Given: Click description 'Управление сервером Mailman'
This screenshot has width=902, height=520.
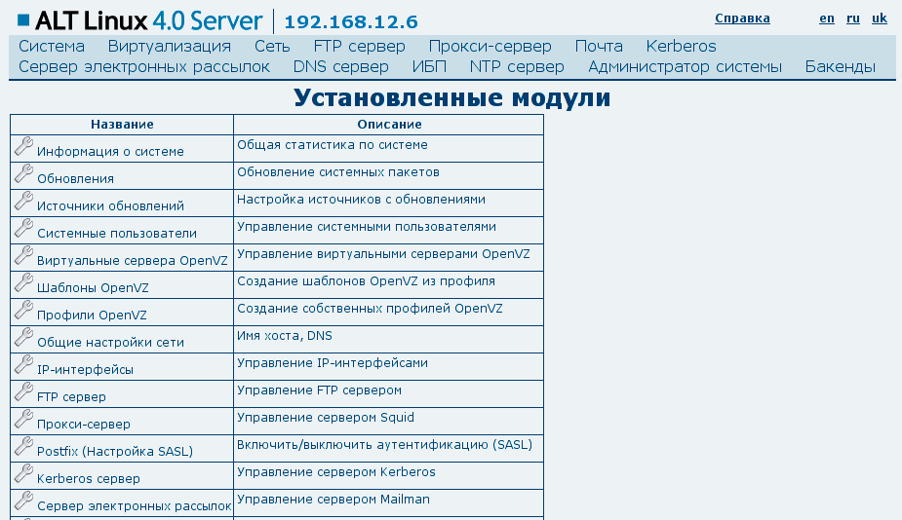Looking at the screenshot, I should [x=333, y=500].
